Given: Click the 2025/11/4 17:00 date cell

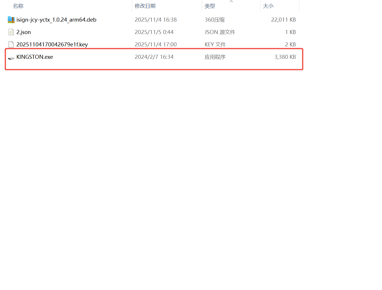Looking at the screenshot, I should (x=155, y=44).
